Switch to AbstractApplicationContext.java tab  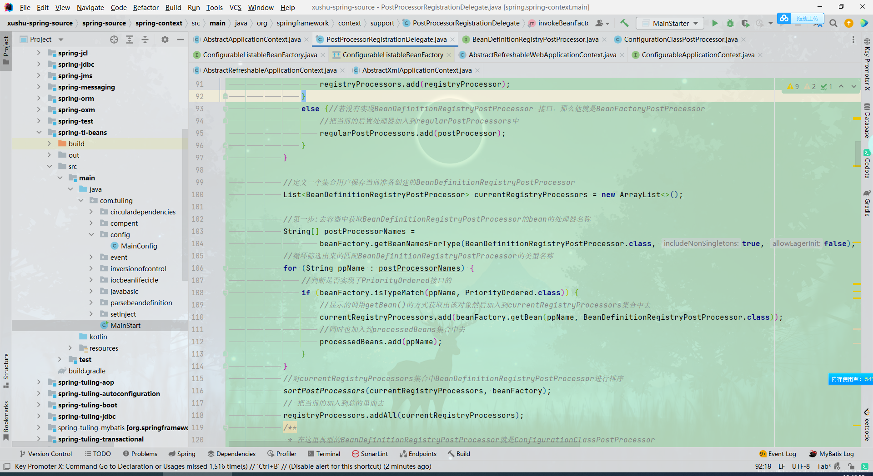pos(251,40)
